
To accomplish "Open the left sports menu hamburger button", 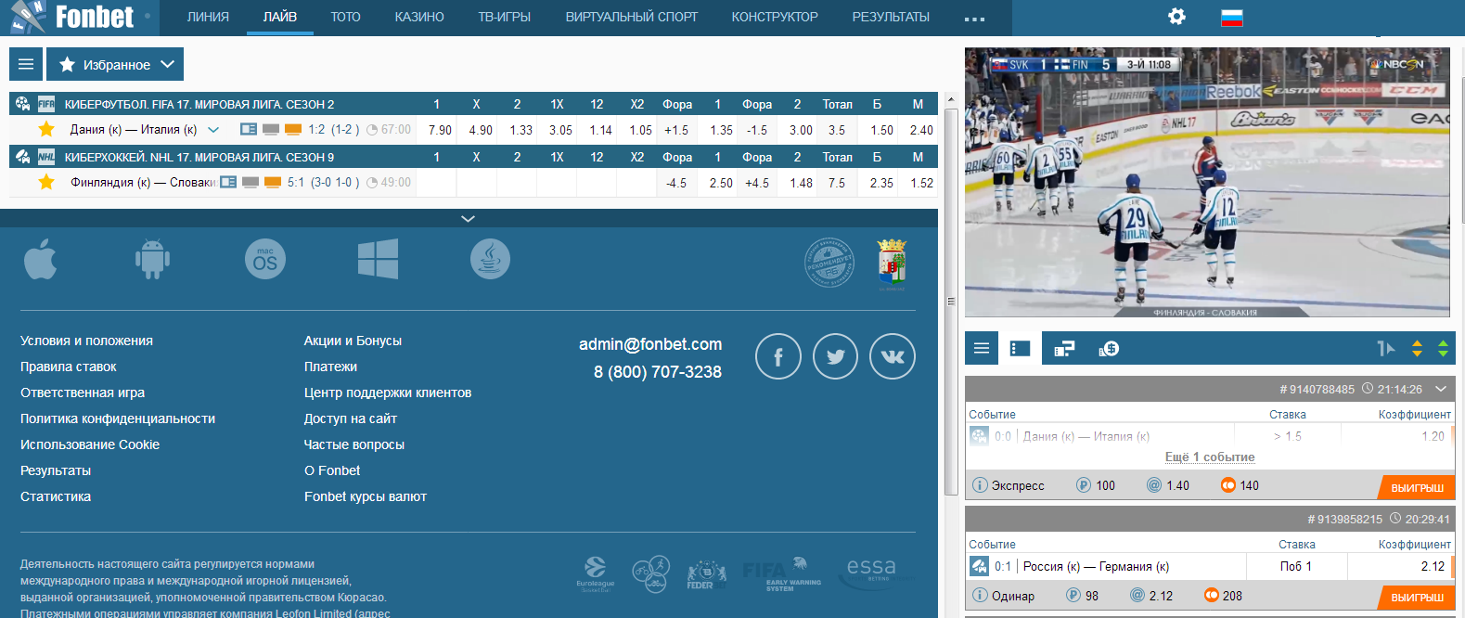I will coord(26,64).
